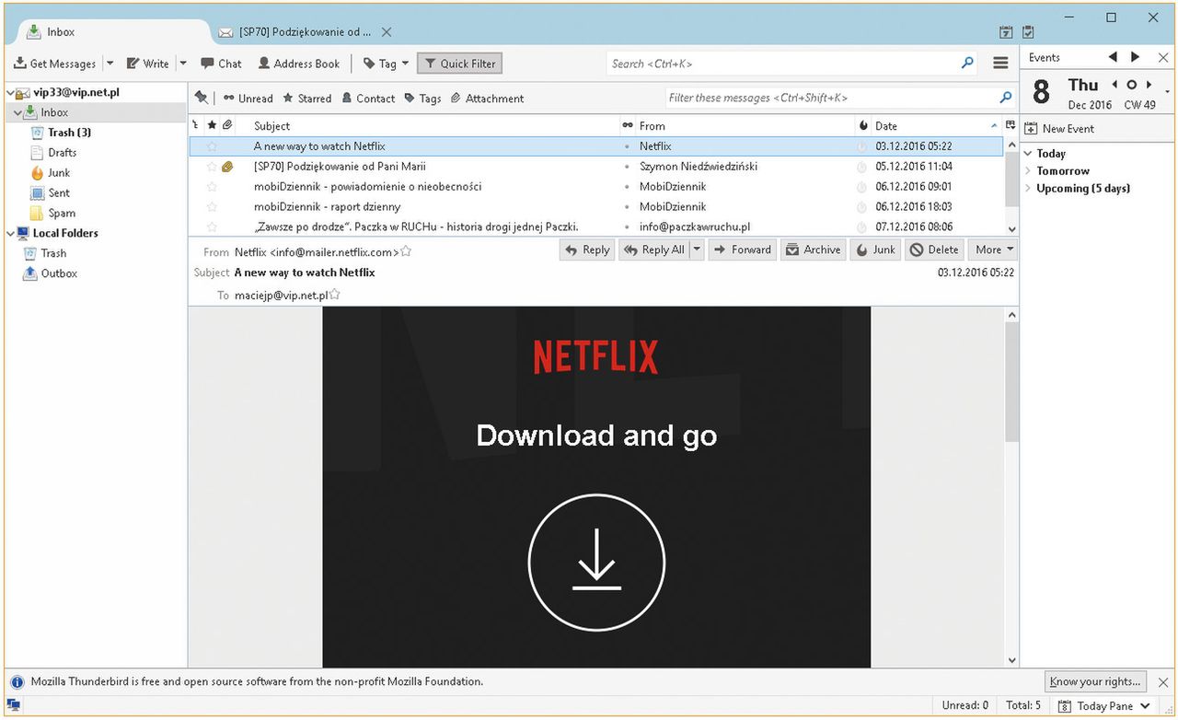
Task: Delete the open message
Action: click(x=934, y=250)
